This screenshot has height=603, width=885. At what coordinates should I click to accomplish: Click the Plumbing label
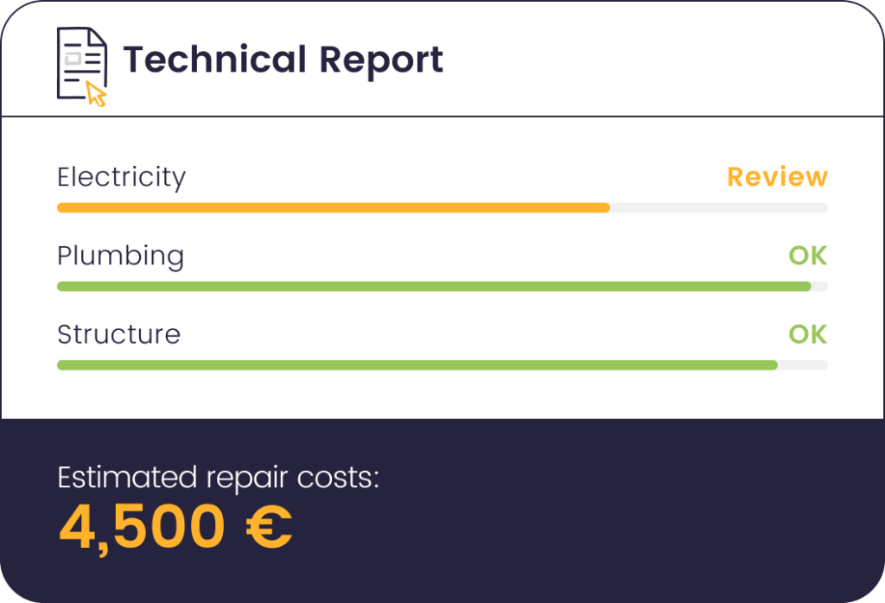(121, 257)
